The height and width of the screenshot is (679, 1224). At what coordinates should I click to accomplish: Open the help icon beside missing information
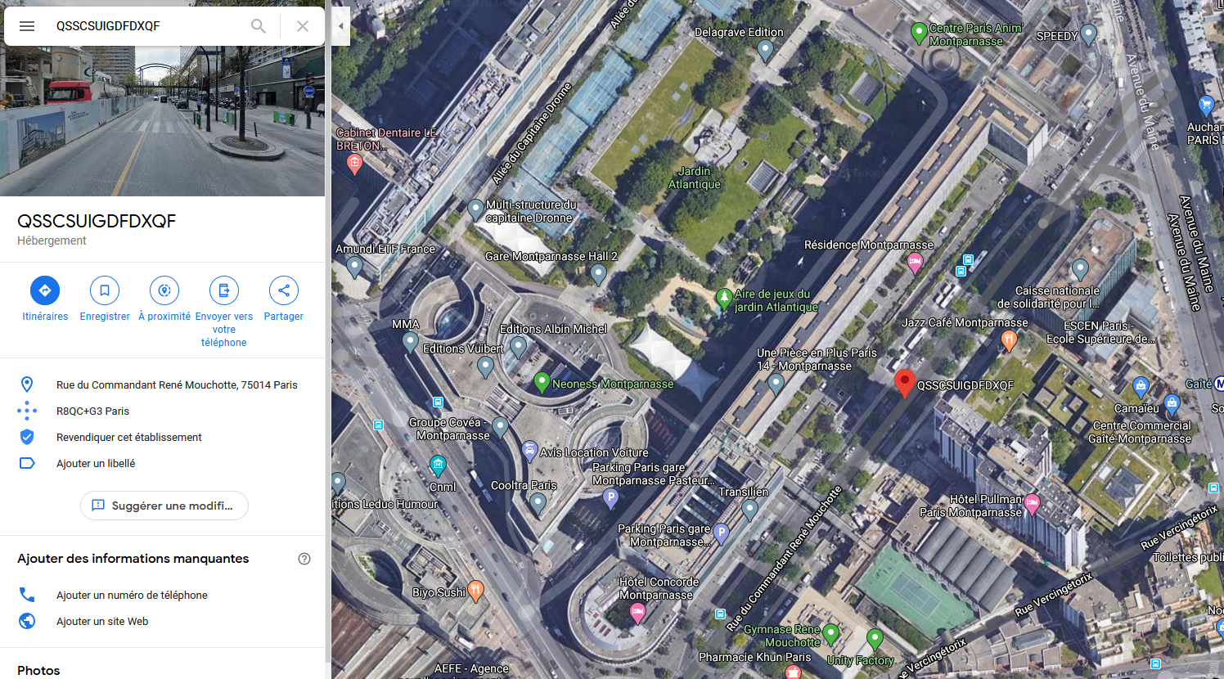point(304,559)
